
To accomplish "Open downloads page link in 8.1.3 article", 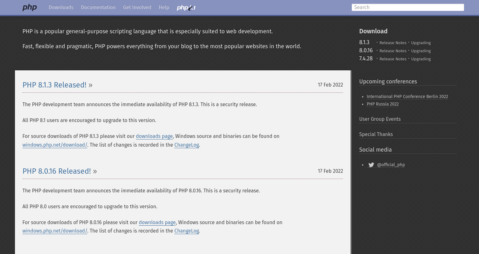I will (x=154, y=136).
